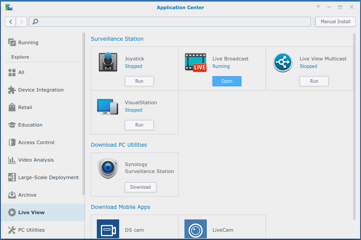This screenshot has height=240, width=361.
Task: Open the Large-Scale Deployment category
Action: tap(43, 177)
